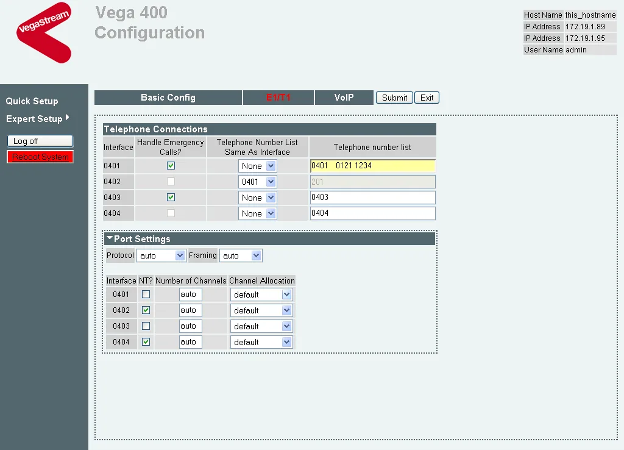Click the Vega 400 Configuration title
The height and width of the screenshot is (450, 624).
[150, 23]
